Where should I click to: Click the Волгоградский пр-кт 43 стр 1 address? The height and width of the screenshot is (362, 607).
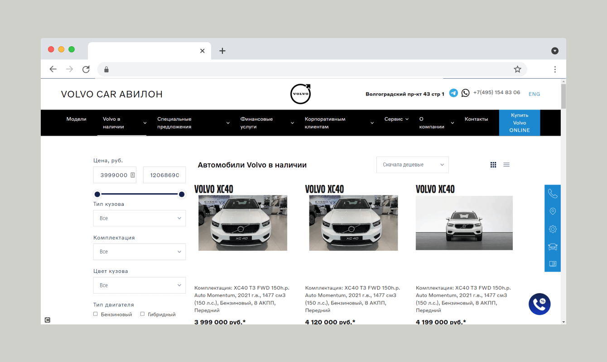point(405,94)
